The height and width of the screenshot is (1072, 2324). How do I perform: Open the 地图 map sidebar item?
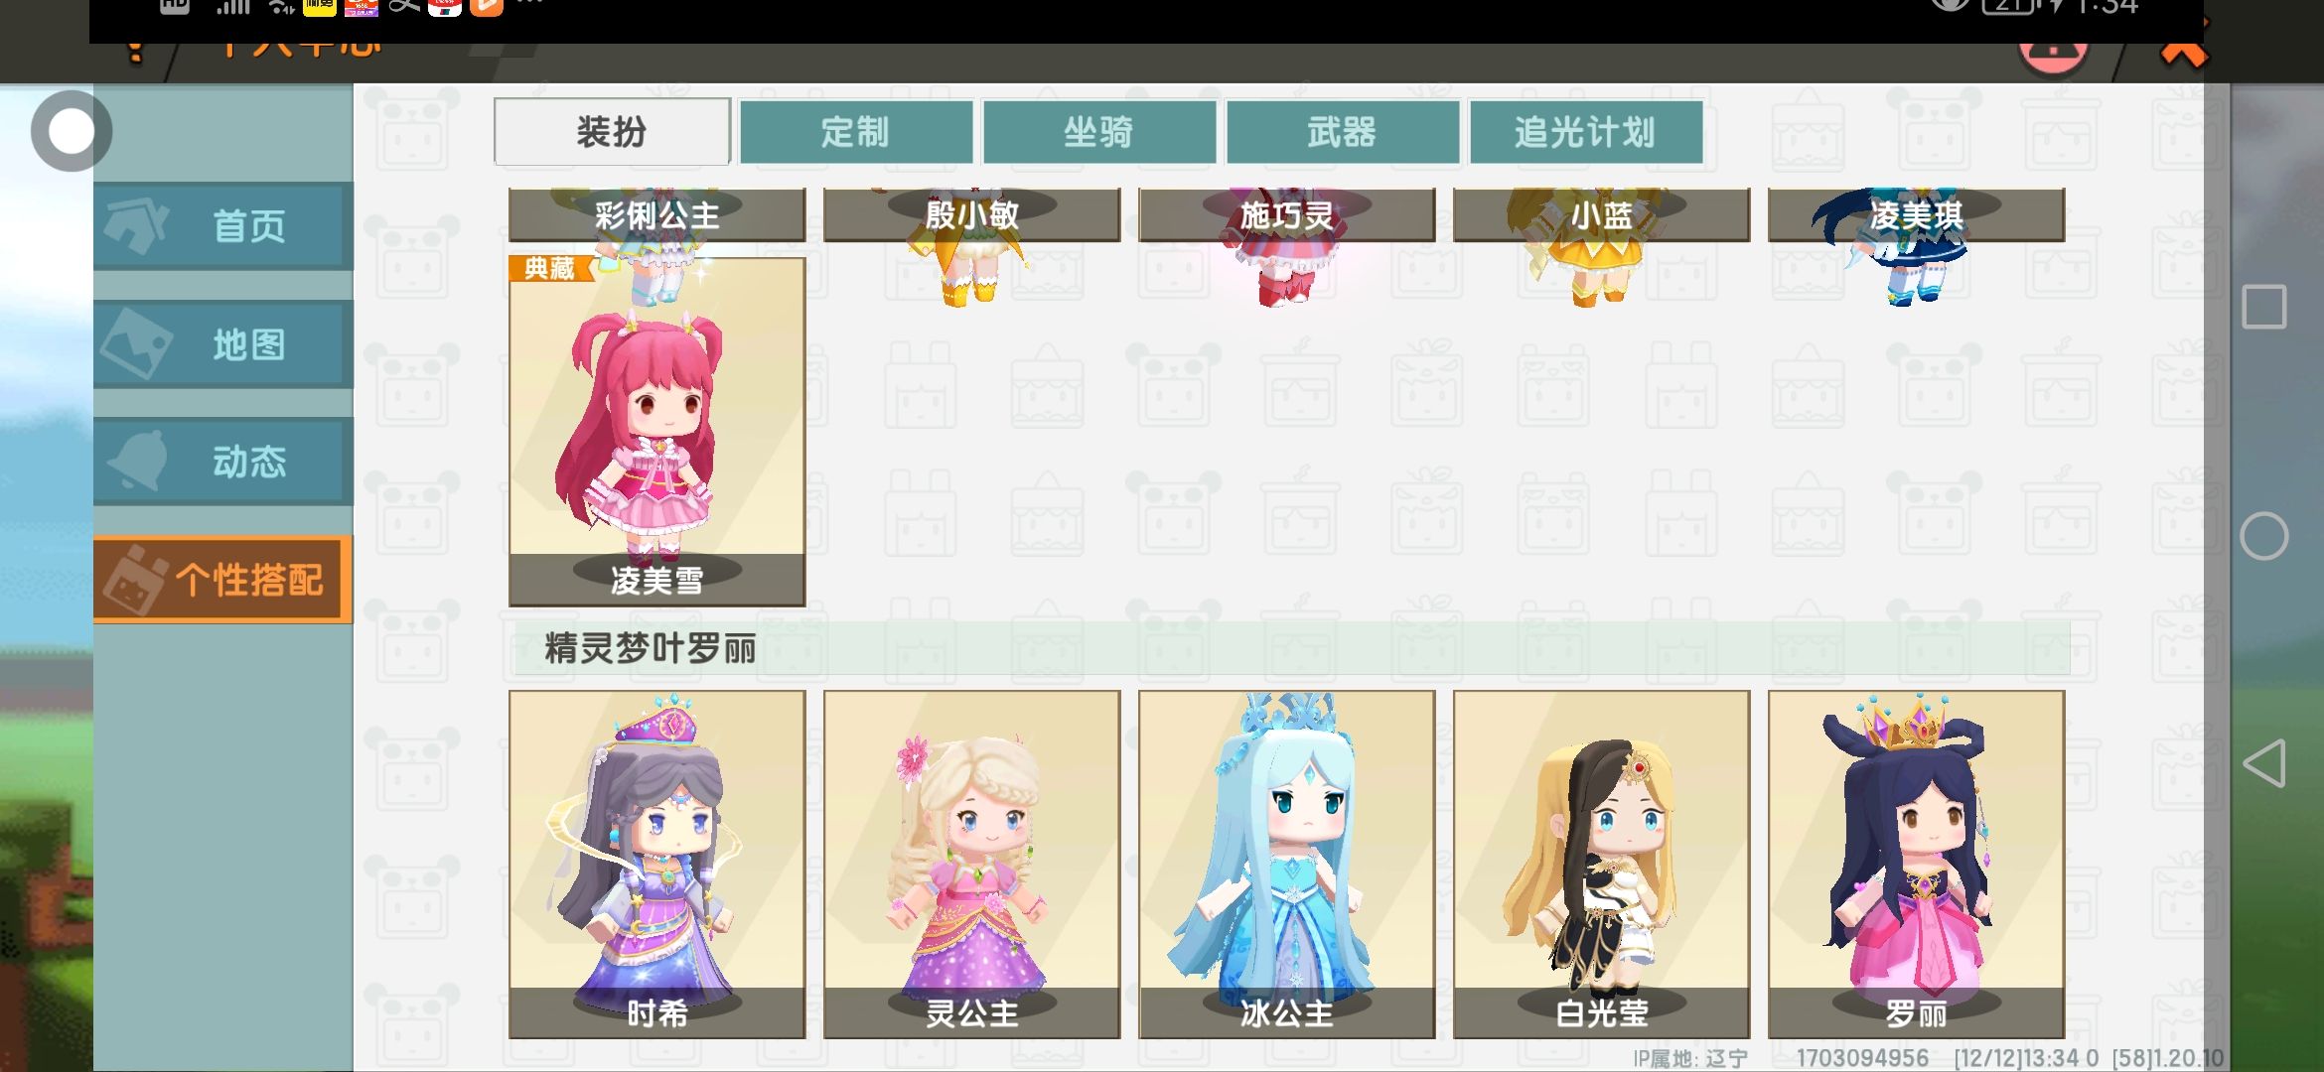coord(223,344)
